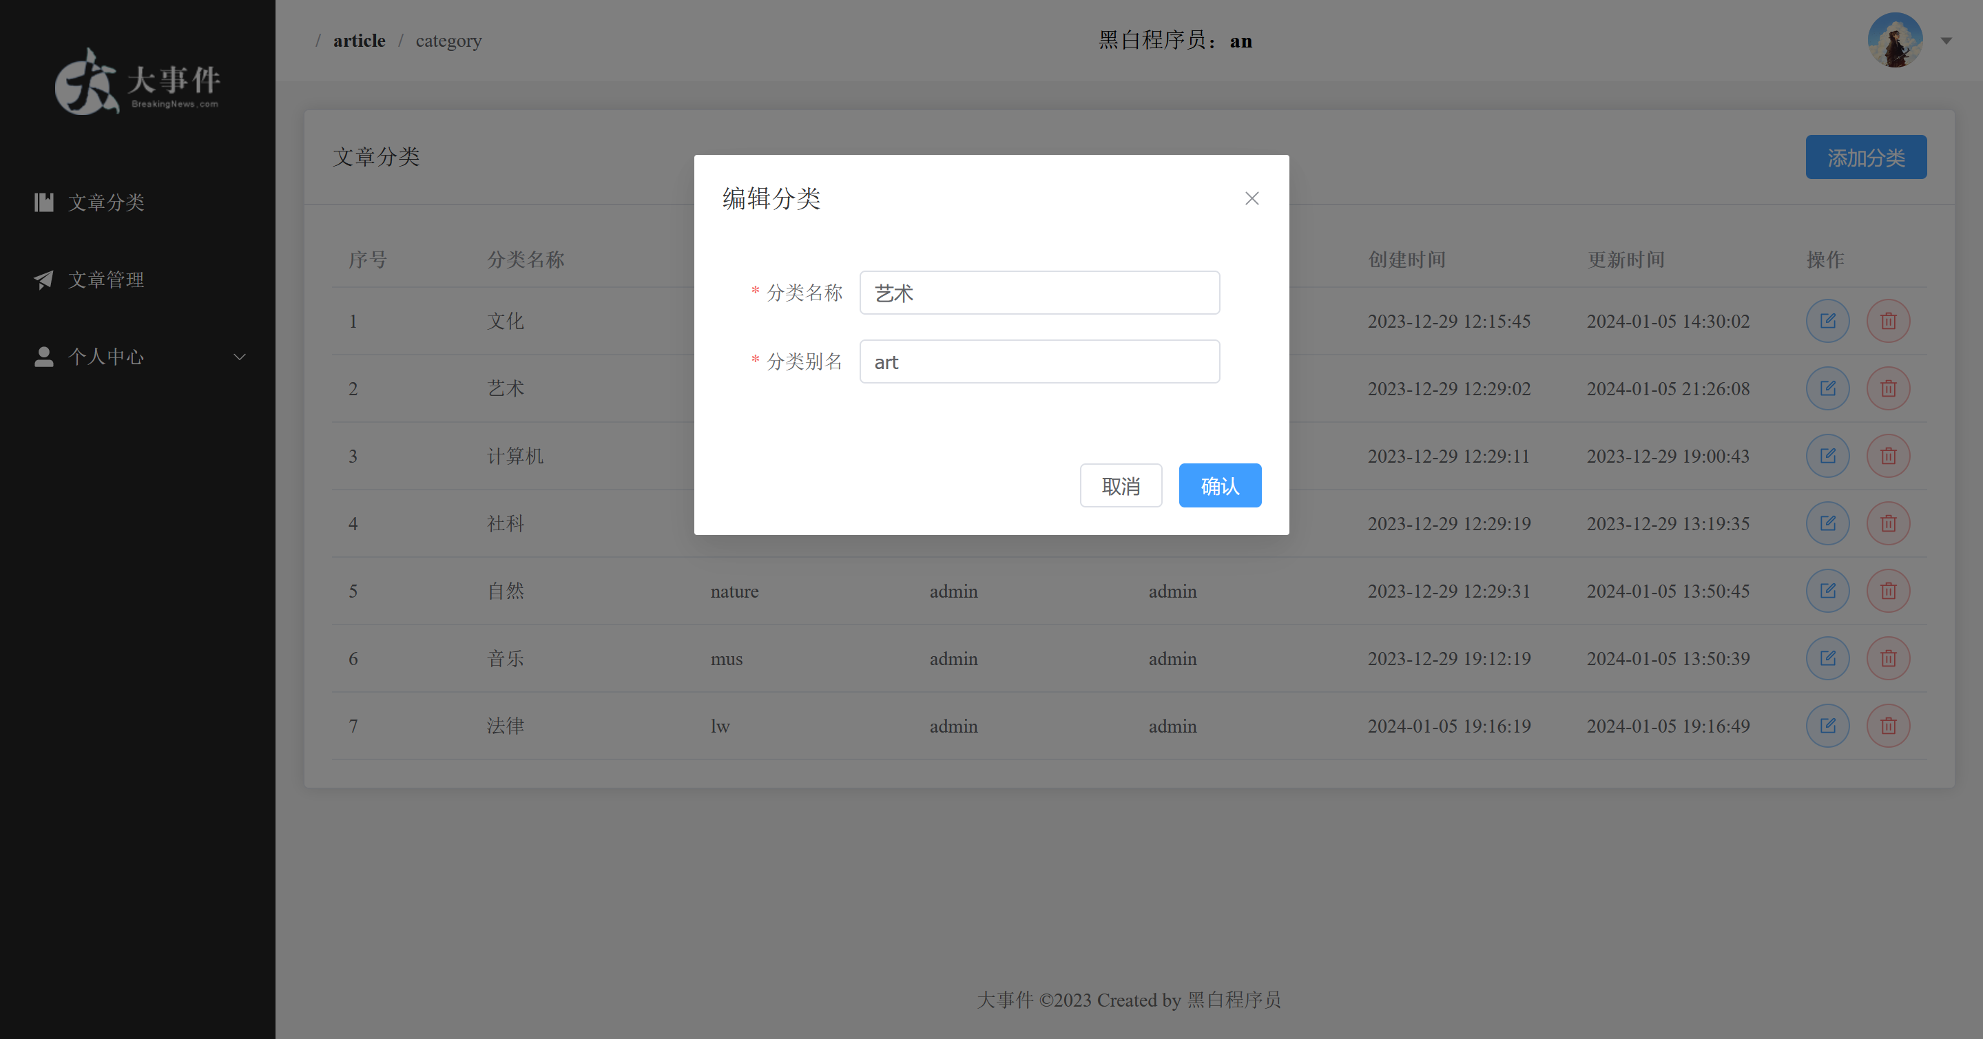The width and height of the screenshot is (1983, 1039).
Task: Click edit icon for 法律 row
Action: tap(1827, 726)
